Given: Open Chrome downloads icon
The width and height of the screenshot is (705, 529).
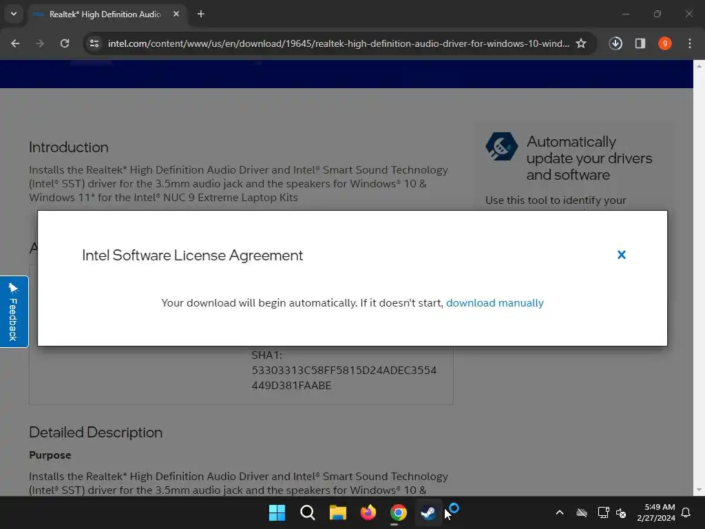Looking at the screenshot, I should 615,43.
